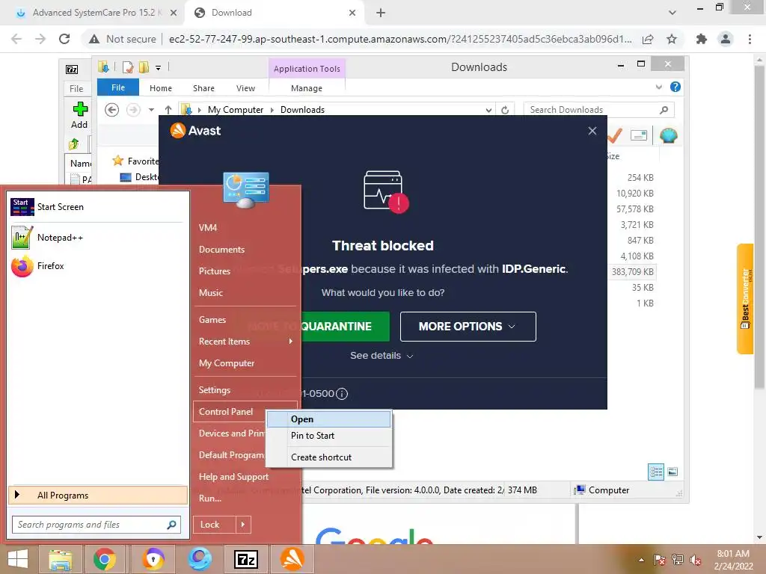Go up one folder level in Explorer

click(168, 110)
